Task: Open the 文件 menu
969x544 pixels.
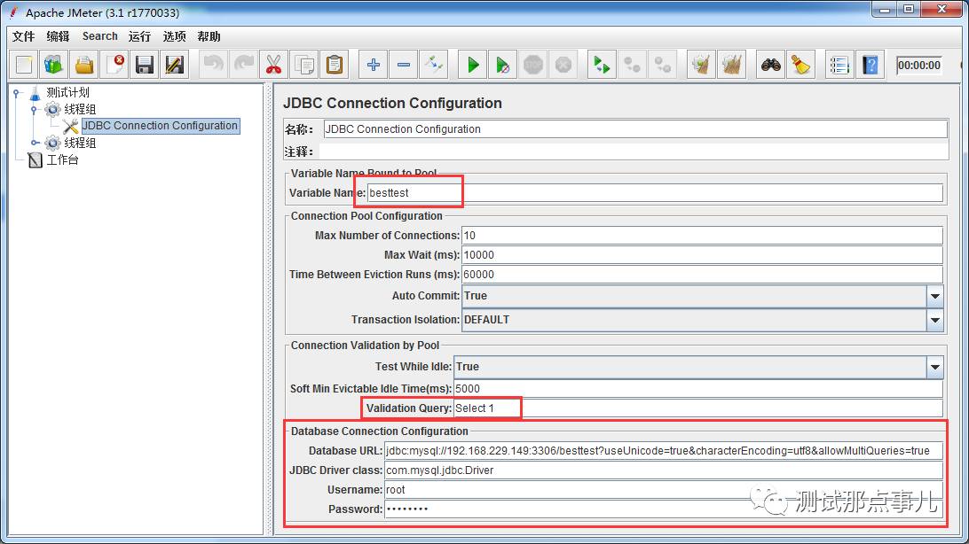Action: 23,36
